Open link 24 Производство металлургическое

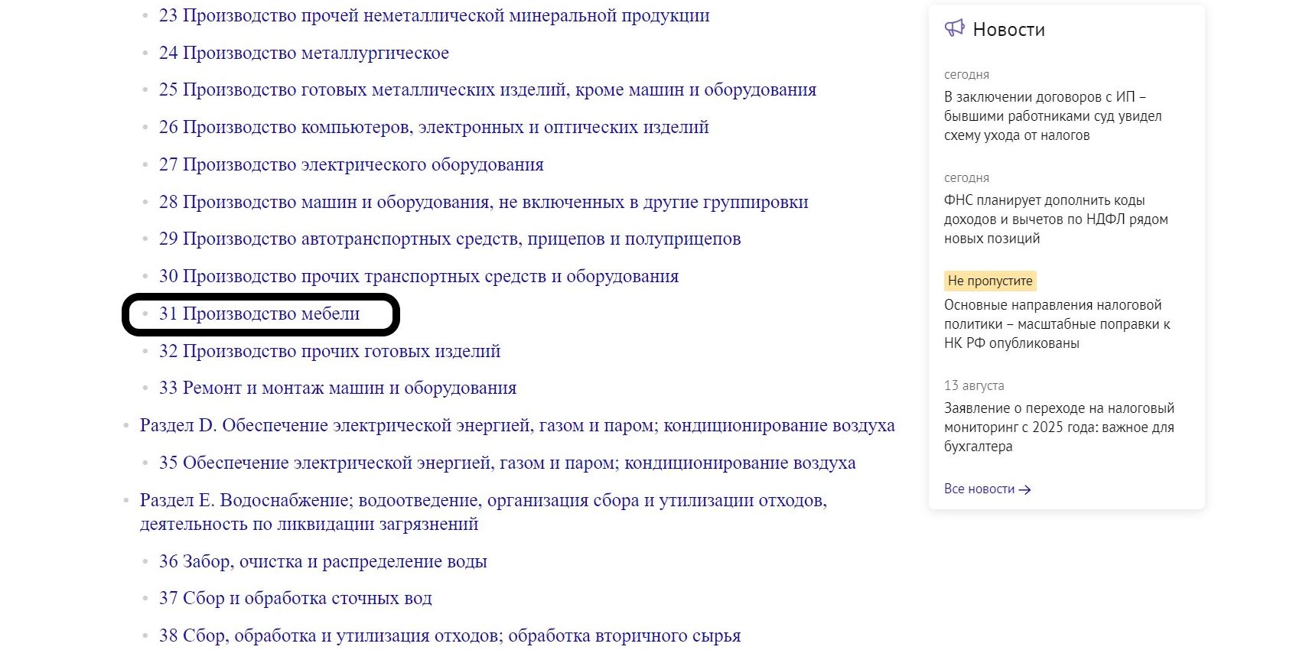(304, 54)
